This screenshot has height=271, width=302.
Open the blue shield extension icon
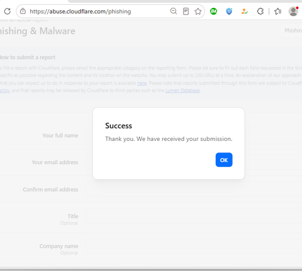click(229, 11)
